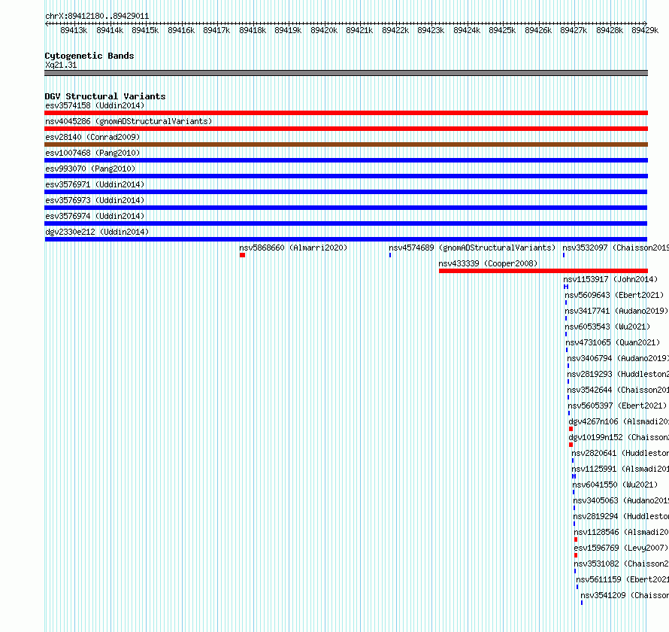Open variant esv28140 (Conrad2009) label

tap(92, 137)
